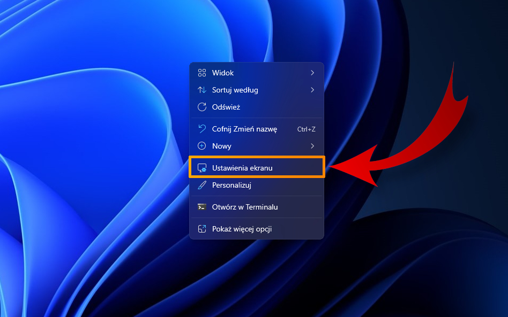Click Cofnij Zmień nazwę to undo rename

[x=244, y=129]
